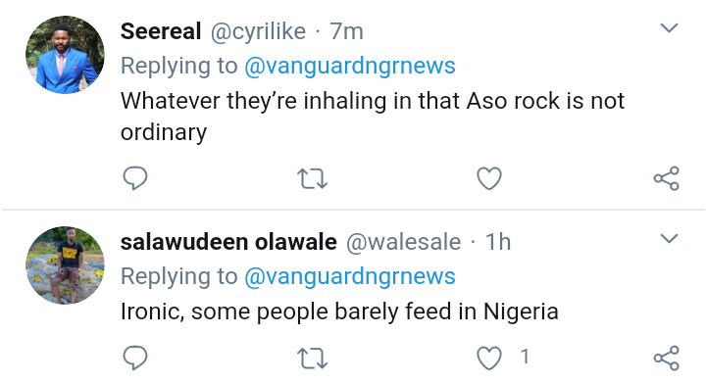This screenshot has height=384, width=706.
Task: Open salawudeen olawale's profile picture
Action: pos(65,265)
